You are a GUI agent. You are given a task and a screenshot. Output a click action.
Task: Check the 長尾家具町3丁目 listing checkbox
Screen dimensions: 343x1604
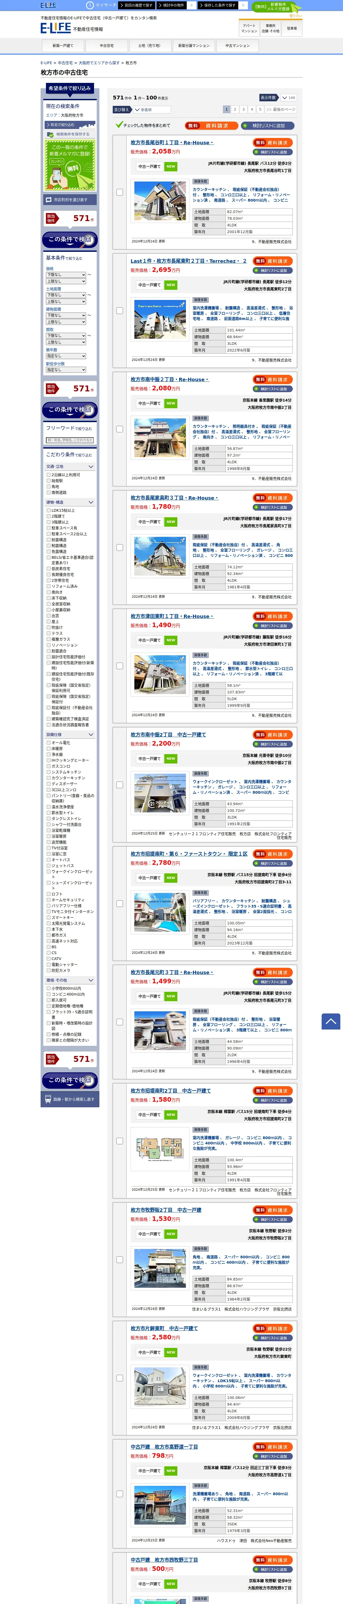point(119,547)
